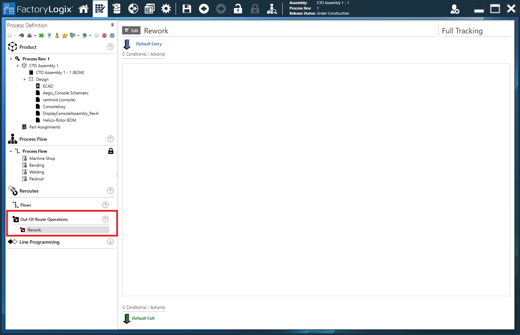Viewport: 520px width, 335px height.
Task: Toggle the Process Definition pin icon
Action: (x=112, y=25)
